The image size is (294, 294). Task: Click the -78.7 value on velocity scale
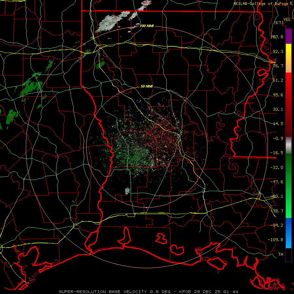click(x=277, y=211)
